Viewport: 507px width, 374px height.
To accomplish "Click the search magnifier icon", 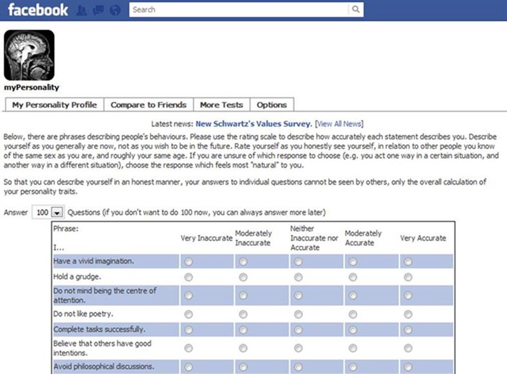I will click(x=356, y=9).
